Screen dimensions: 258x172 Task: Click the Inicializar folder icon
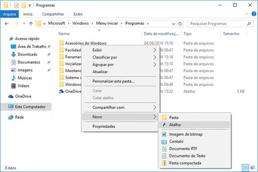click(61, 64)
